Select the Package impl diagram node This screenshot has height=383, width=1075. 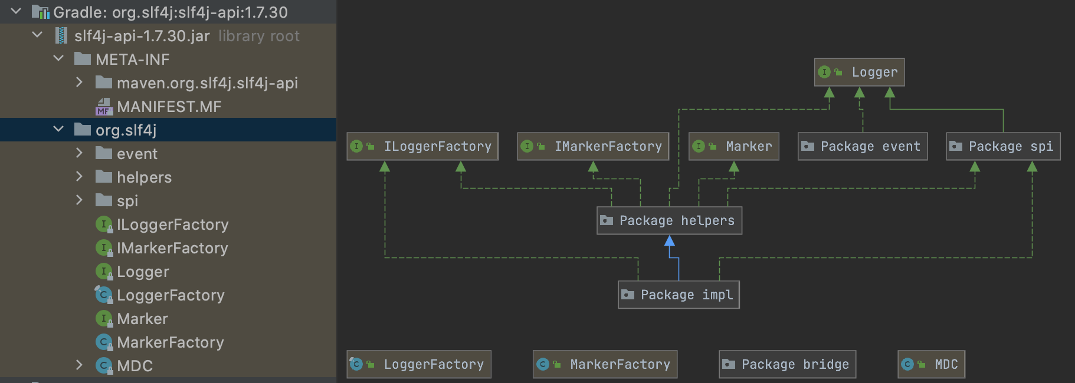(679, 295)
